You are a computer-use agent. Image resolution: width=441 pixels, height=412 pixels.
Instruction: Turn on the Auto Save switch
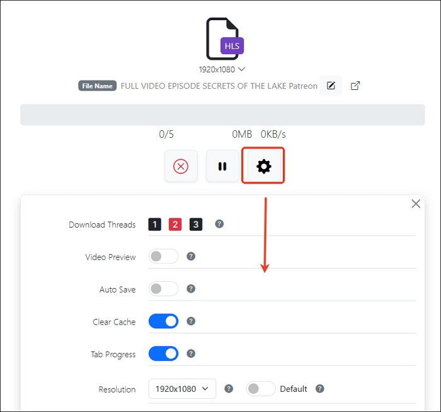163,289
